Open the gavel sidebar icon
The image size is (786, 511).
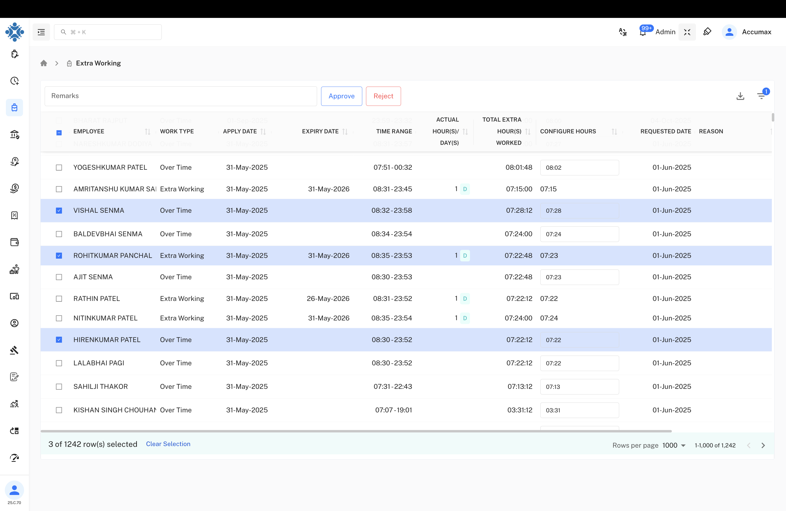pos(14,350)
